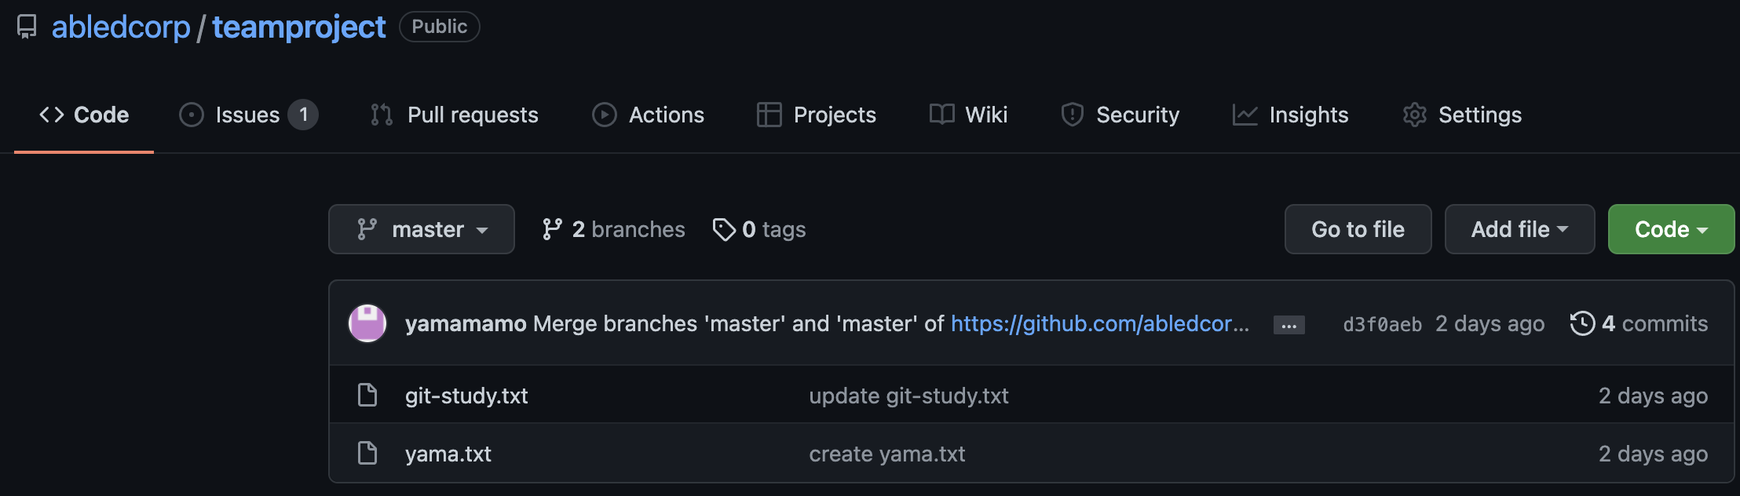This screenshot has width=1740, height=496.
Task: Open the Wiki tab
Action: click(x=968, y=115)
